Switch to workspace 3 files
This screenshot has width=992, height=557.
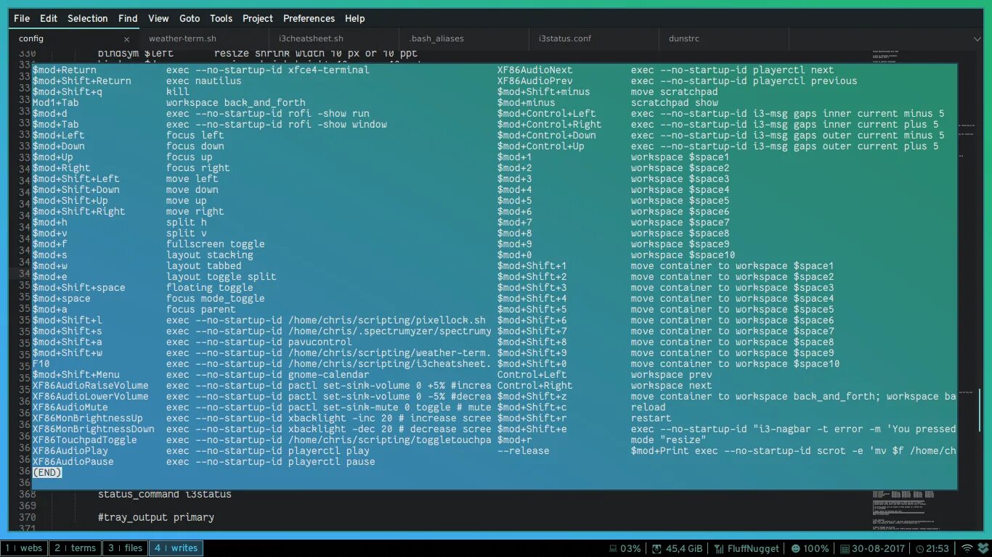point(124,548)
